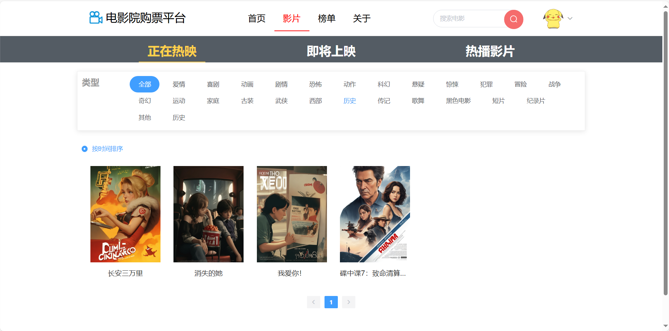Click the 长安三万里 title text

[125, 273]
